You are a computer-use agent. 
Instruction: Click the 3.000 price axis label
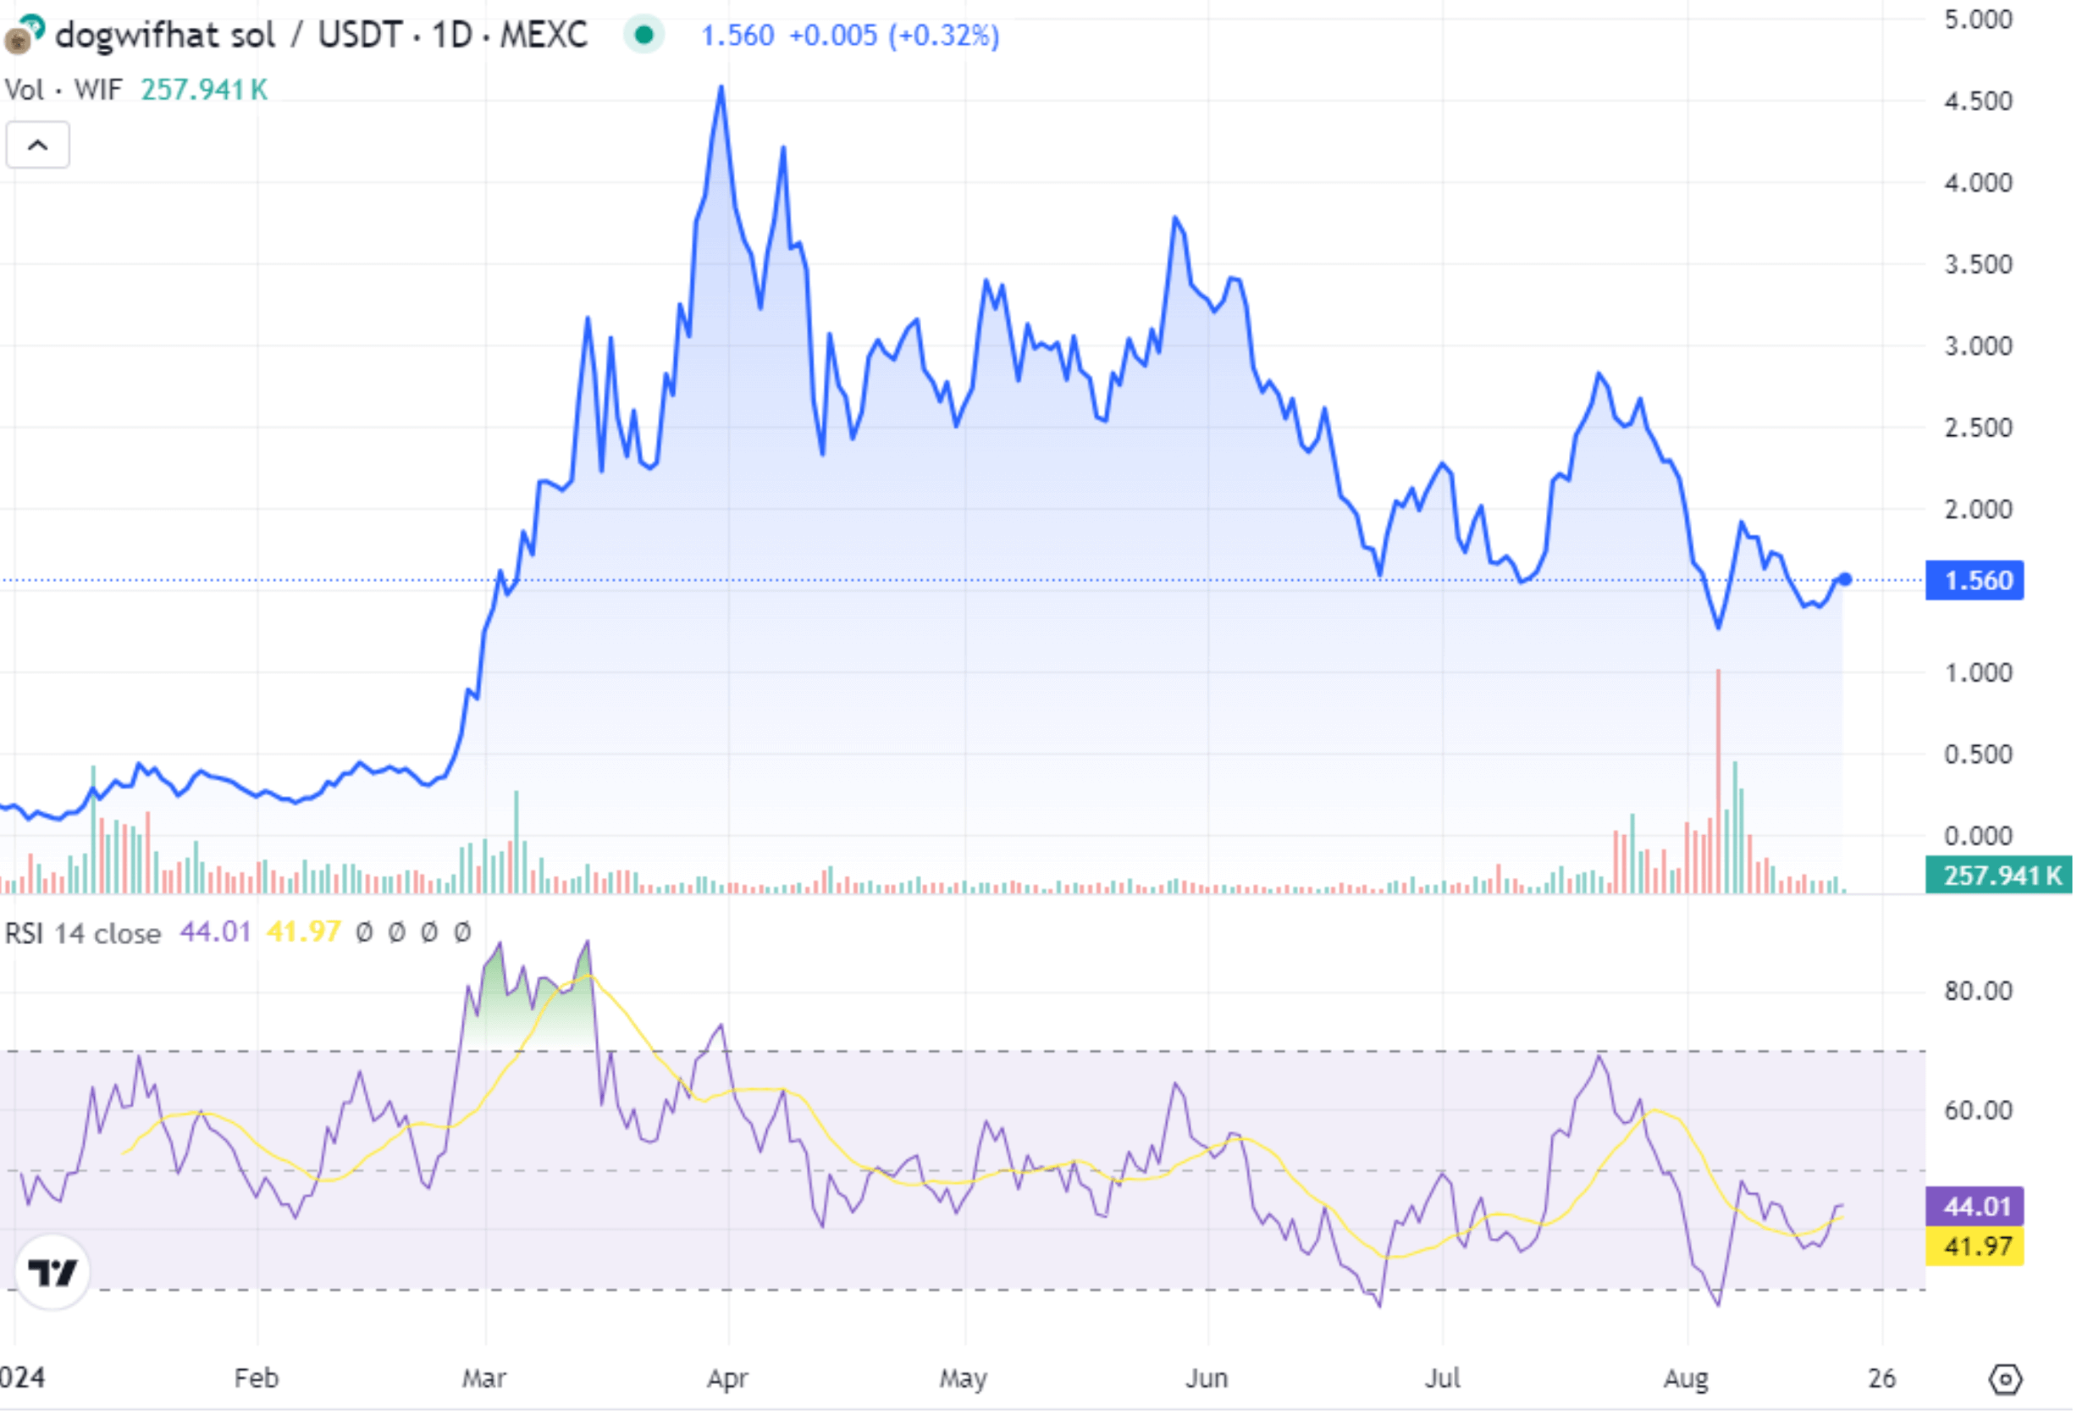pyautogui.click(x=1977, y=346)
